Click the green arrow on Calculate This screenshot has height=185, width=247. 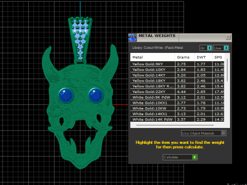(195, 157)
